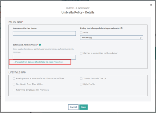Toggle Full Time Employee On Premises checkbox
Image resolution: width=156 pixels, height=113 pixels.
pyautogui.click(x=14, y=90)
